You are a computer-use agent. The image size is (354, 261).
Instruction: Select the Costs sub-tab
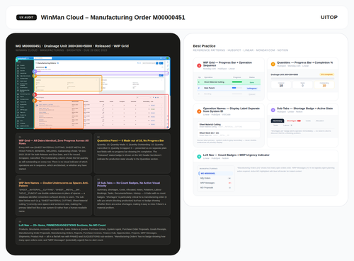coord(308,121)
